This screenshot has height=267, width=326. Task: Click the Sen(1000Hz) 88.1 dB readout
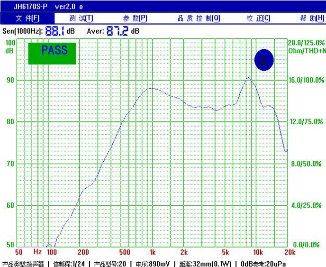(38, 31)
